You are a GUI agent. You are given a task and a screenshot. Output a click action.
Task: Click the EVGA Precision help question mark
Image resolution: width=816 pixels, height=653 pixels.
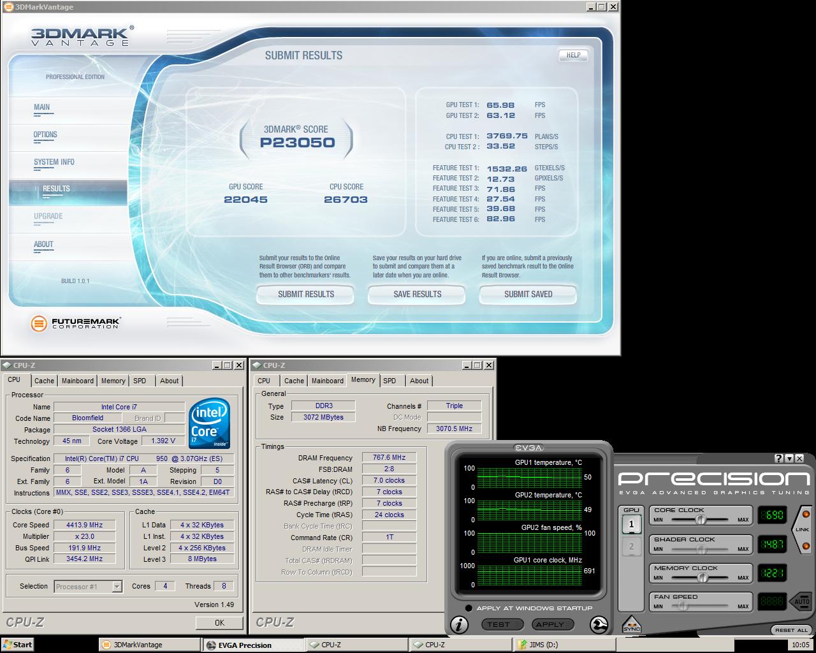(779, 459)
